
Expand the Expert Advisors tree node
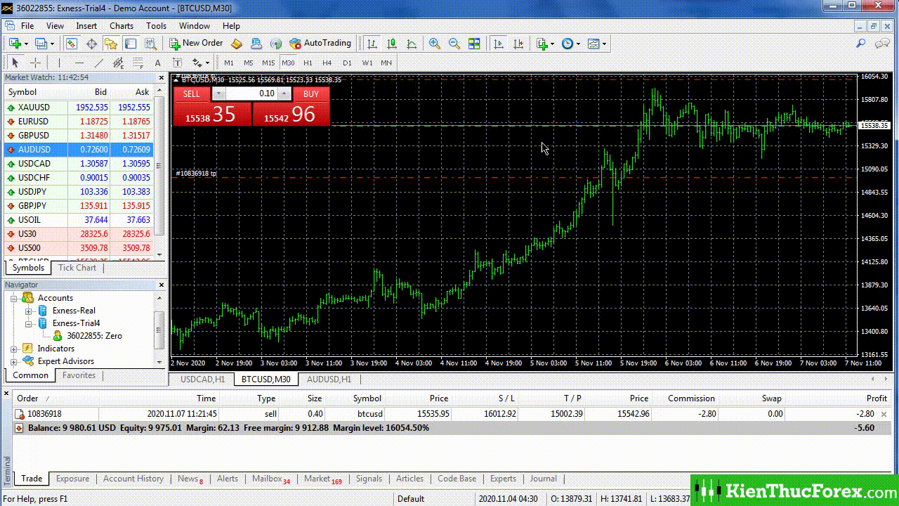(14, 361)
